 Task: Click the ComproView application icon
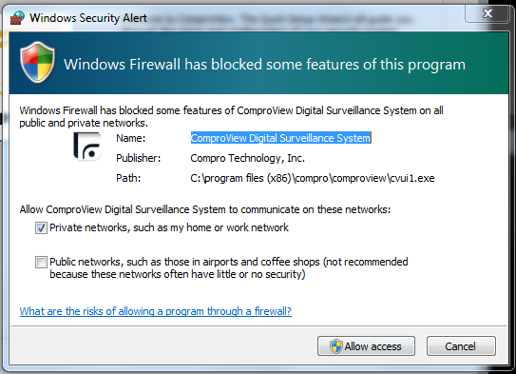(x=86, y=147)
